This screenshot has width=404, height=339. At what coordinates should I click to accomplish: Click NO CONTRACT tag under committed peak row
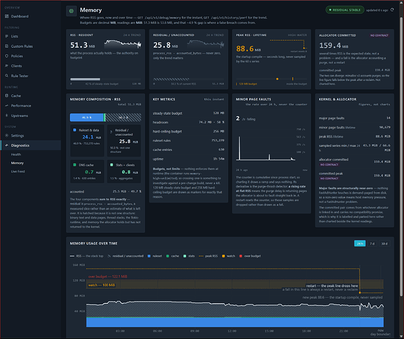coord(329,179)
